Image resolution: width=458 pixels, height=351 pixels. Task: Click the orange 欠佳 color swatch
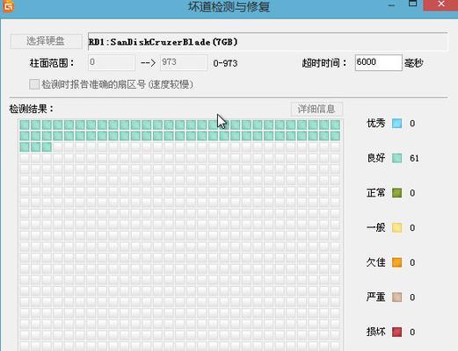pos(397,262)
